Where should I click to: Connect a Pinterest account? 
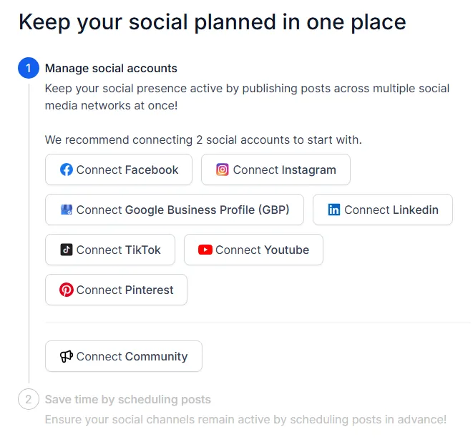tap(116, 290)
